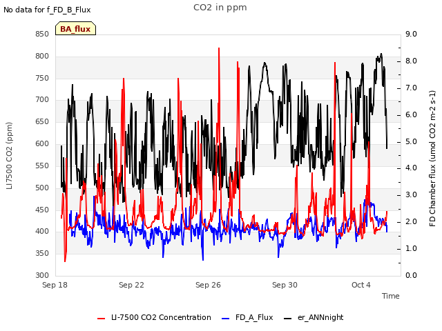Click the 600 left axis tick label
The image size is (442, 331).
42,143
